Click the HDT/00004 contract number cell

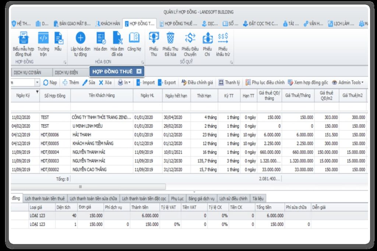pyautogui.click(x=55, y=152)
